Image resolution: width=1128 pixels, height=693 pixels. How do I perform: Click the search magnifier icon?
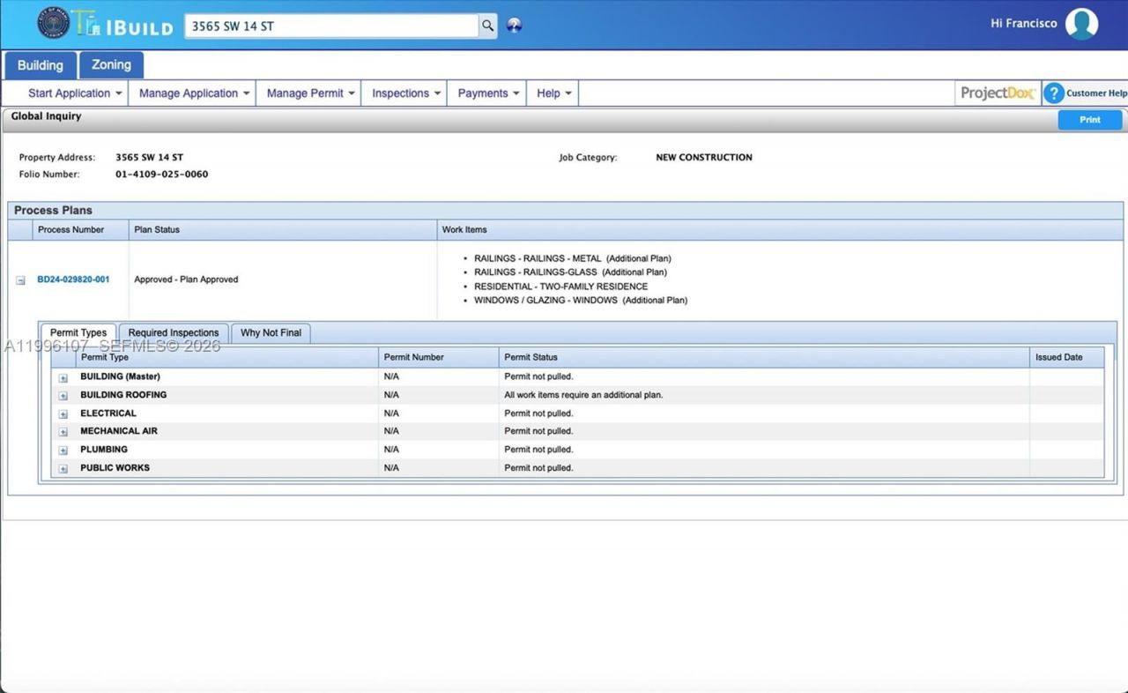coord(487,26)
